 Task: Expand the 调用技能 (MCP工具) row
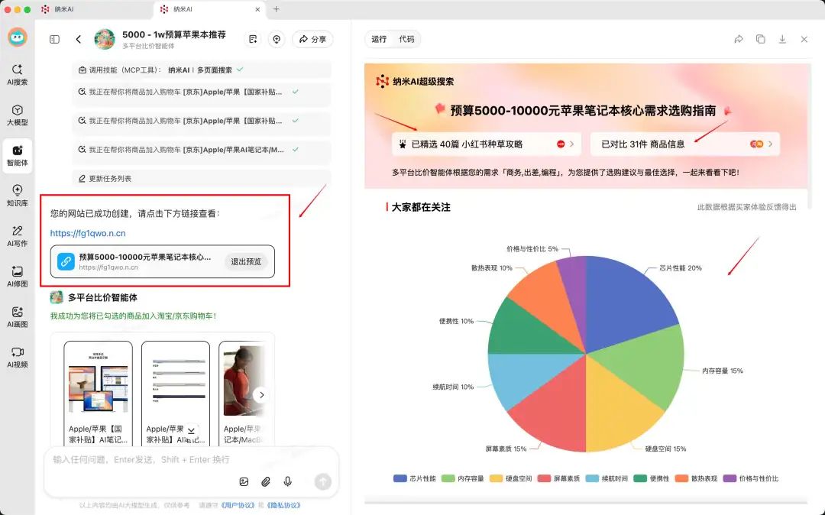(x=202, y=70)
